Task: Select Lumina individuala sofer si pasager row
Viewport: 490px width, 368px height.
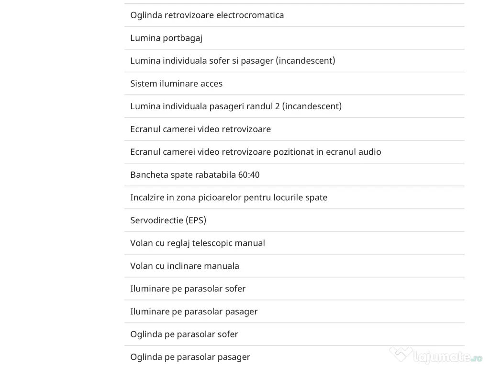Action: (233, 60)
